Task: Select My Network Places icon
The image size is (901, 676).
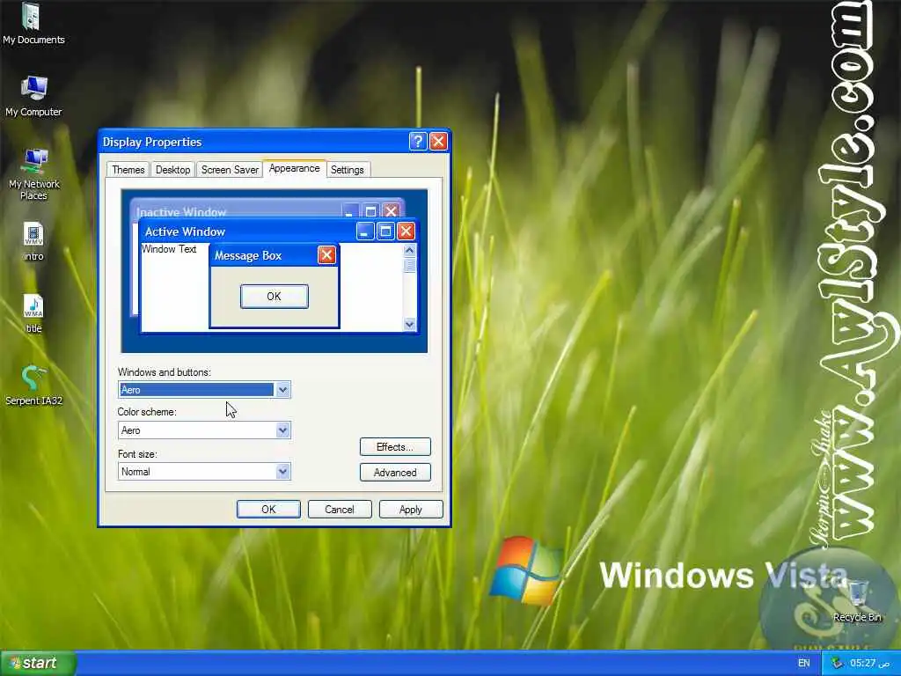Action: [33, 174]
